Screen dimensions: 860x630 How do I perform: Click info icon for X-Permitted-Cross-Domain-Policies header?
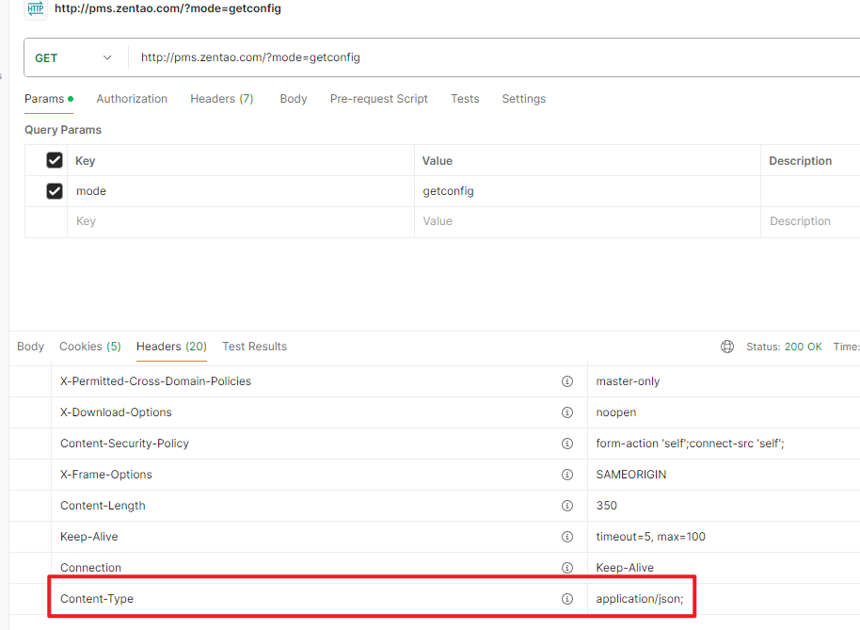tap(567, 381)
